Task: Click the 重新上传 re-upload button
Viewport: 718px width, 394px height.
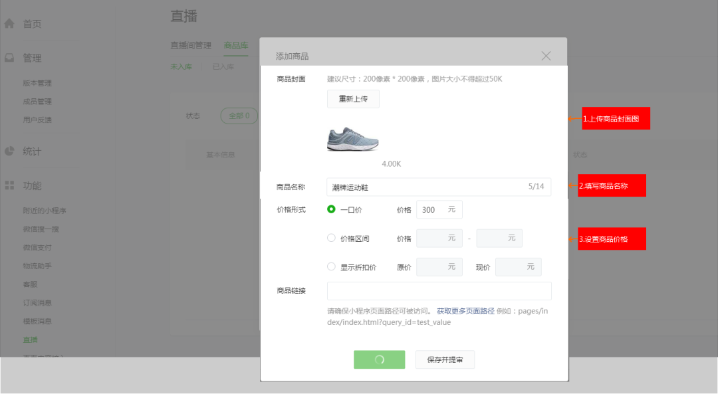Action: coord(352,98)
